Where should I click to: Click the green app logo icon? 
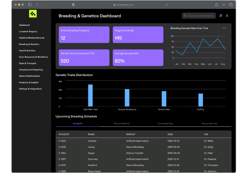click(x=33, y=14)
